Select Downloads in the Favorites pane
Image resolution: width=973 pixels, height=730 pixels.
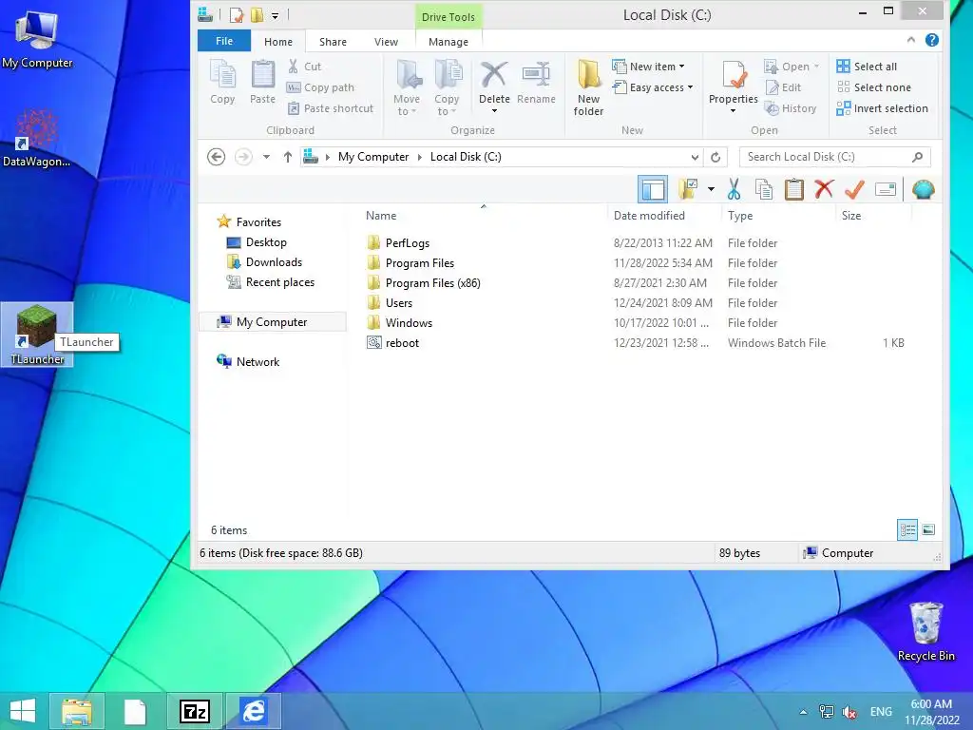(x=265, y=262)
